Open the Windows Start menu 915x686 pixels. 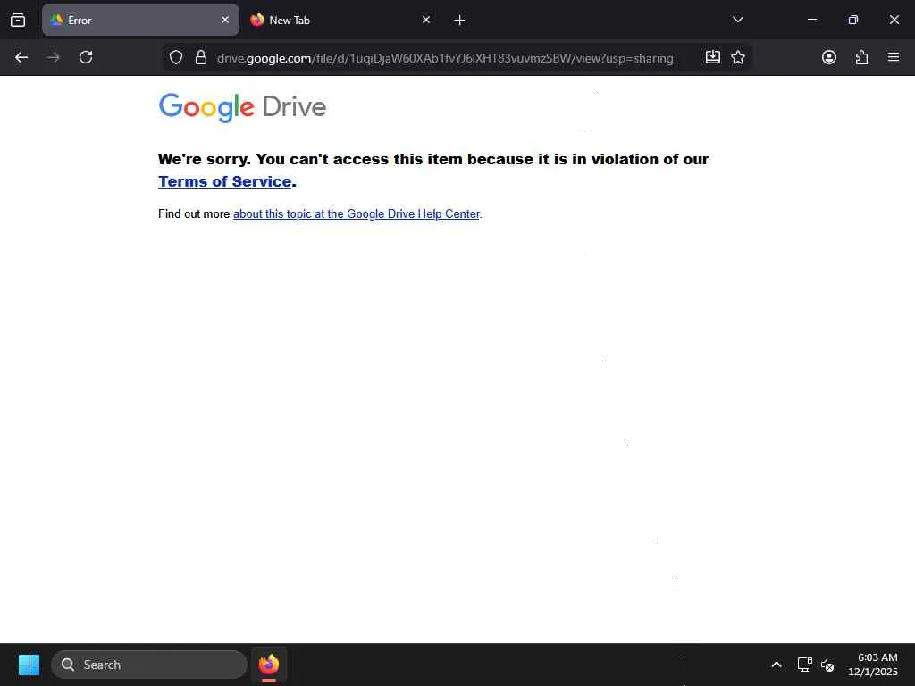29,665
